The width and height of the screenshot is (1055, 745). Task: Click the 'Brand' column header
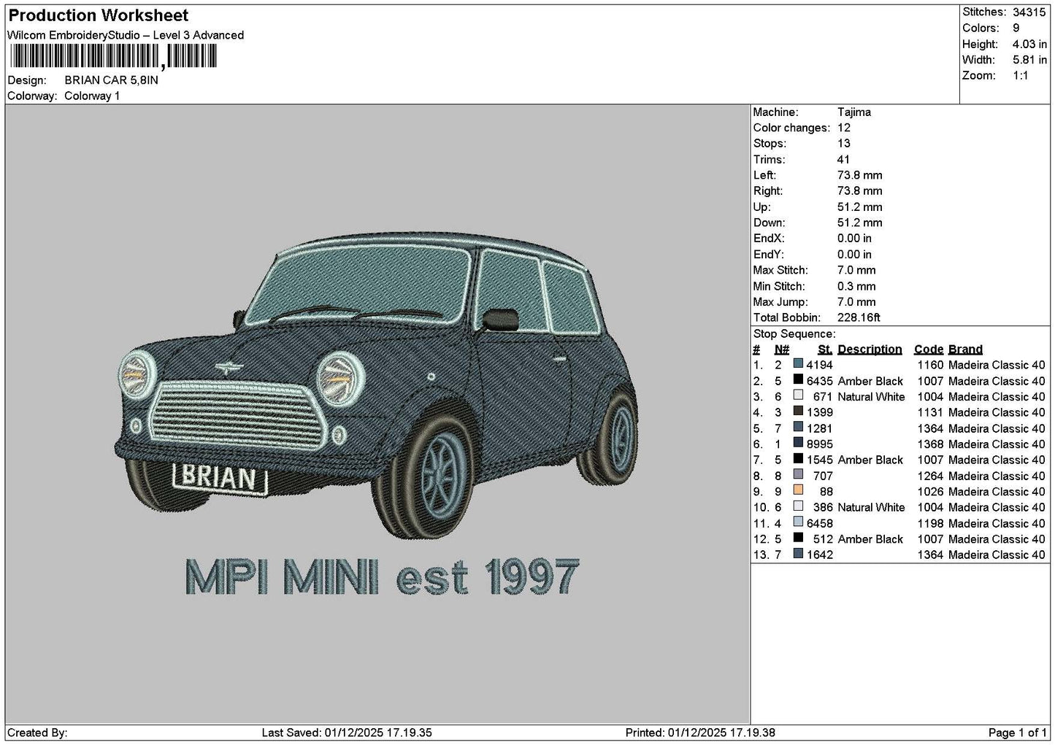(x=965, y=350)
